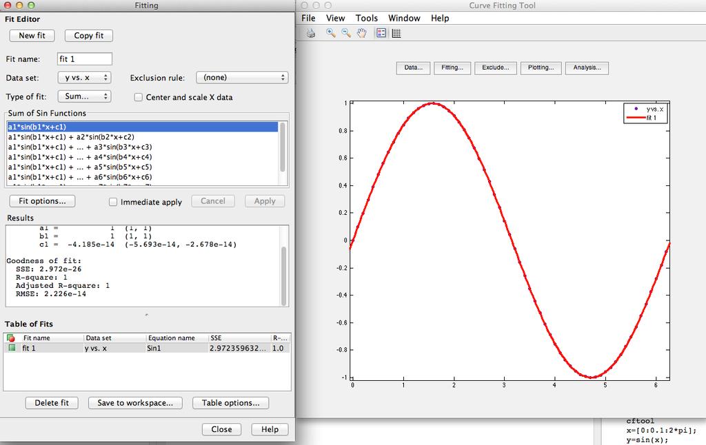Select the Zoom Out magnifier tool
706x445 pixels.
coord(346,33)
